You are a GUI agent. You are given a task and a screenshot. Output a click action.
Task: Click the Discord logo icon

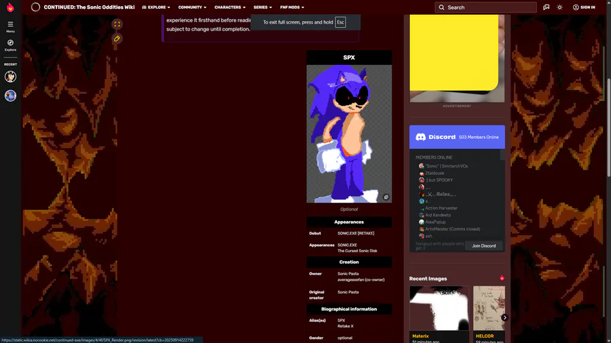420,137
